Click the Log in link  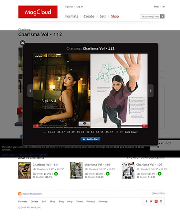(80, 6)
